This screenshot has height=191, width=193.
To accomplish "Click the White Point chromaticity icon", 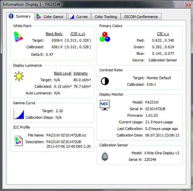I will (x=18, y=36).
